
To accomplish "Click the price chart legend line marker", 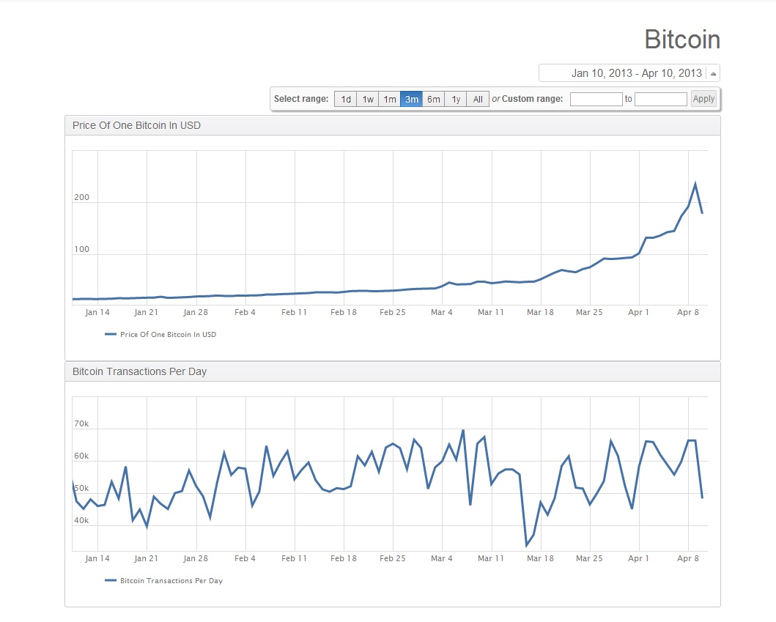I will click(109, 333).
